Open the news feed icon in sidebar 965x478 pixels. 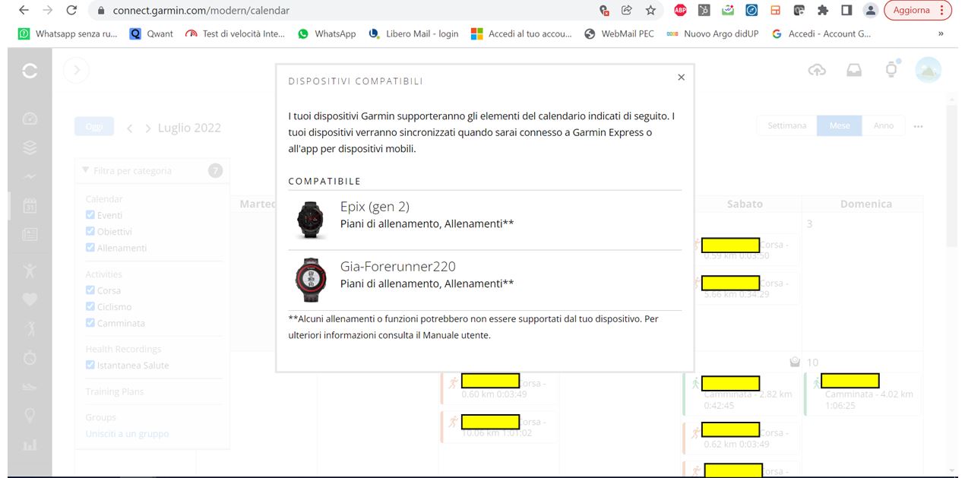click(30, 235)
